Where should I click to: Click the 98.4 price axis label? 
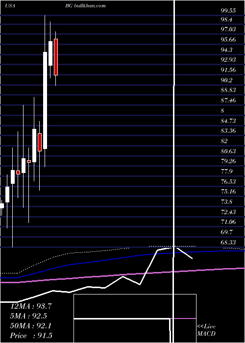click(226, 20)
